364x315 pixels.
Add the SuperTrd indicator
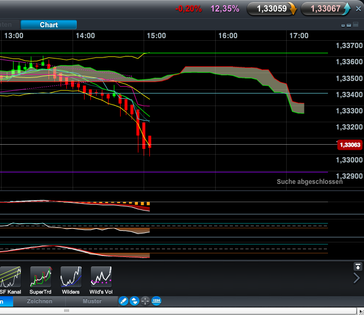pyautogui.click(x=40, y=281)
